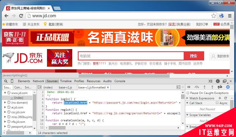Click the 名酒真滋味 banner advertisement
This screenshot has height=137, width=236.
(121, 38)
